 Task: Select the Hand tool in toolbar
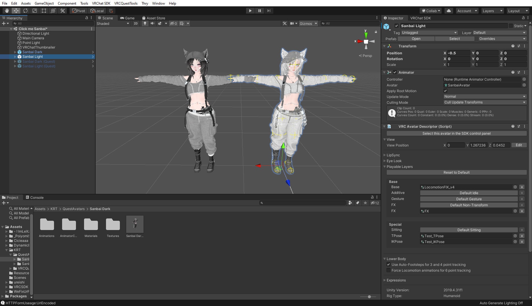pos(7,11)
